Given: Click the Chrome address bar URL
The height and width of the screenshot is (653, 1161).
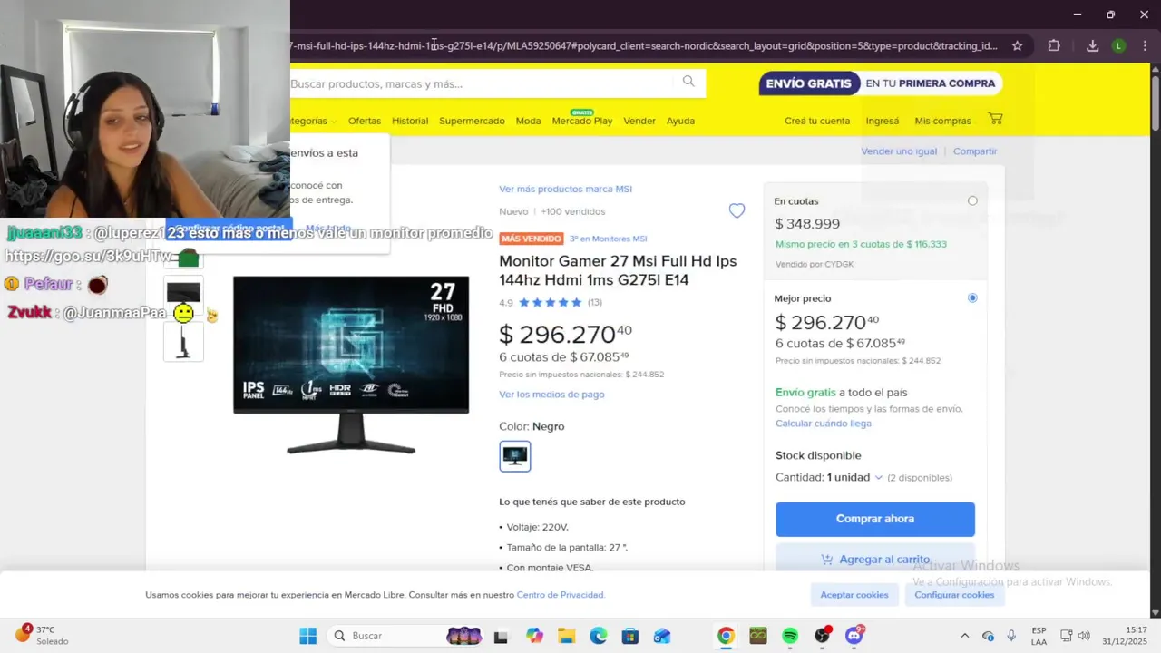Looking at the screenshot, I should click(644, 45).
